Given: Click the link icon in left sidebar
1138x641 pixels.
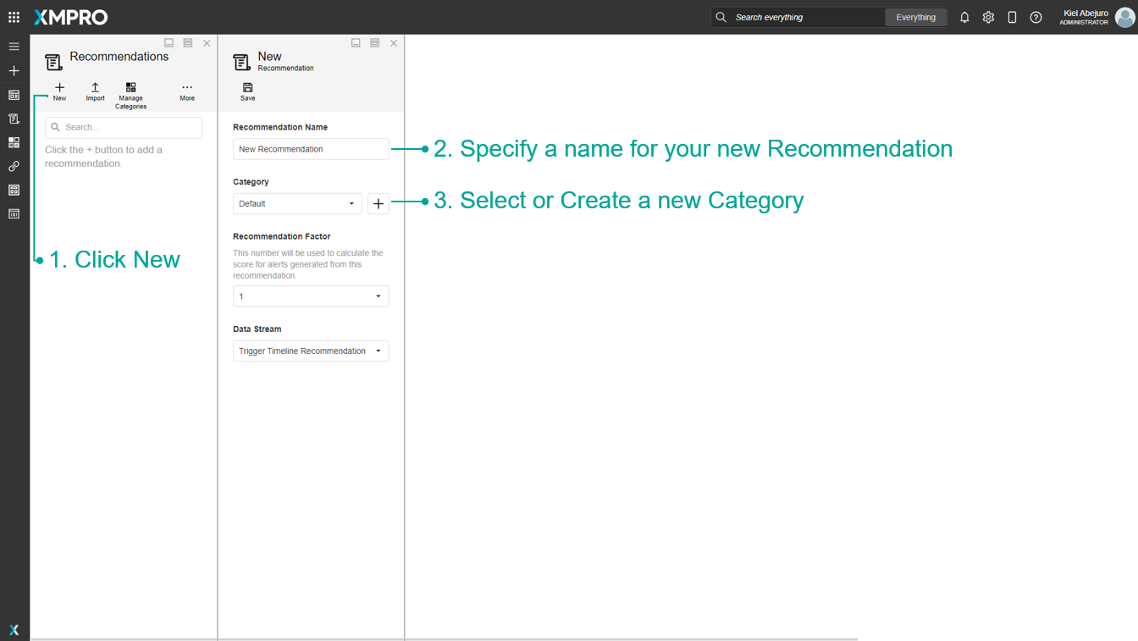Looking at the screenshot, I should pyautogui.click(x=14, y=166).
